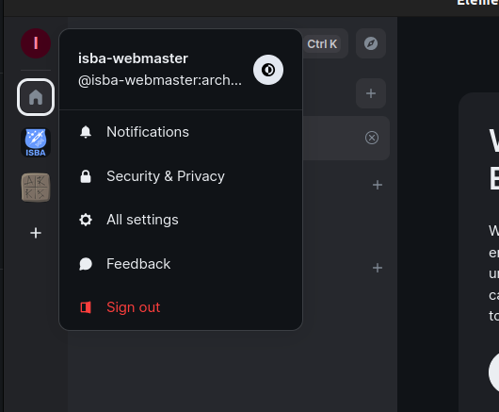Open the Explore rooms compass icon
This screenshot has height=412, width=499.
pyautogui.click(x=371, y=43)
